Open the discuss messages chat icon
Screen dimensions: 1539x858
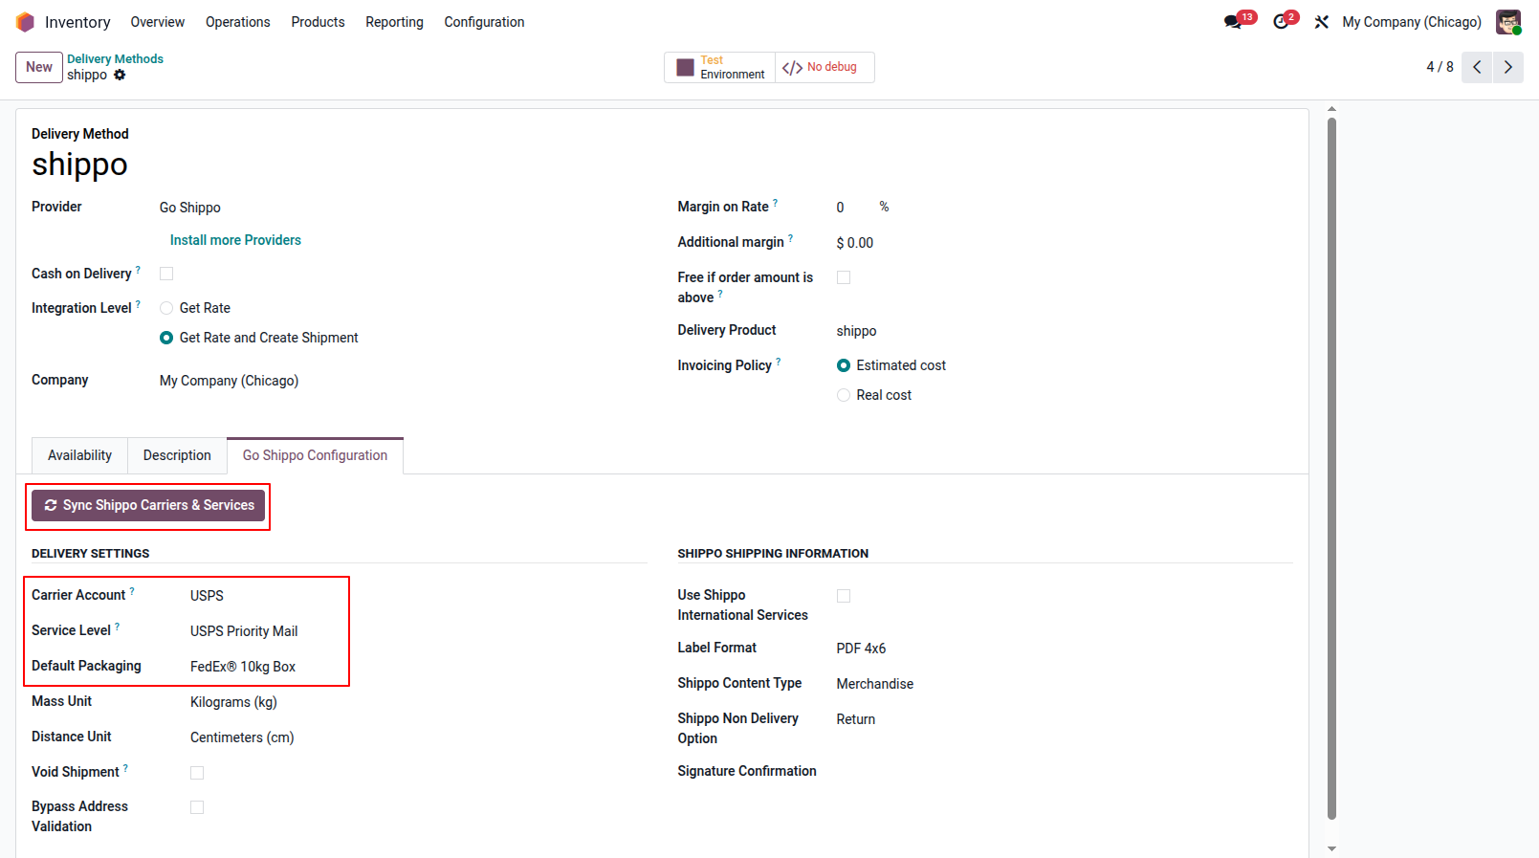click(x=1233, y=22)
